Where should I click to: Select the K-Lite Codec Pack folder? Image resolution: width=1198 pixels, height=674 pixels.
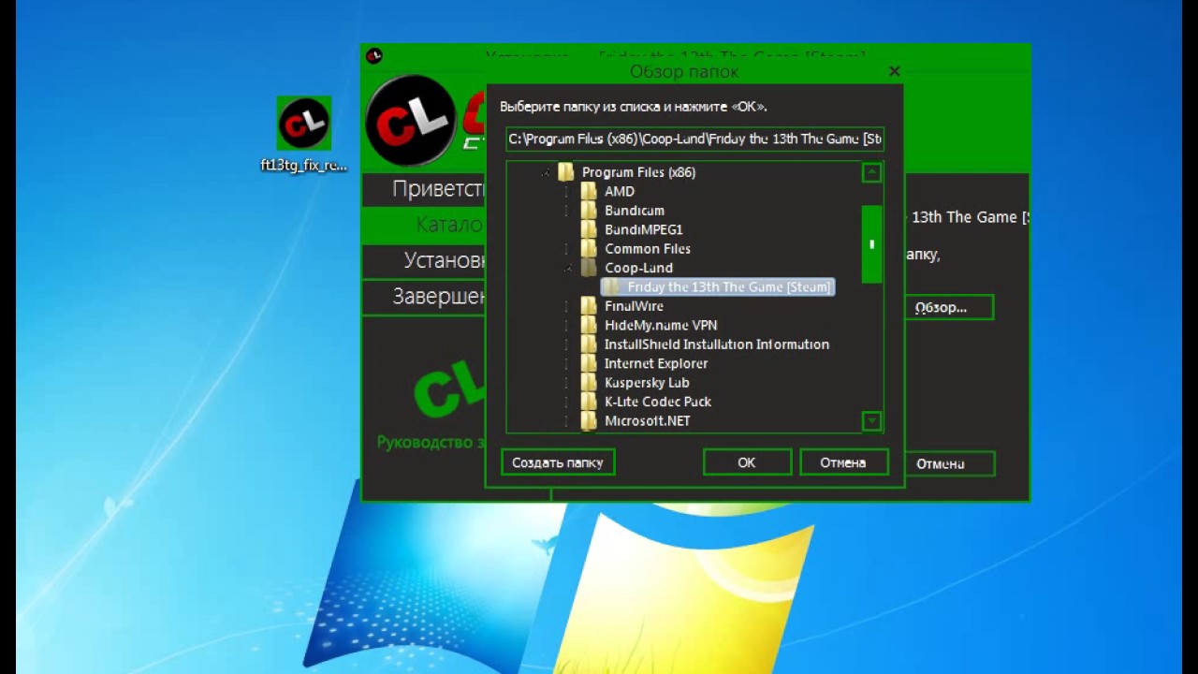(658, 402)
